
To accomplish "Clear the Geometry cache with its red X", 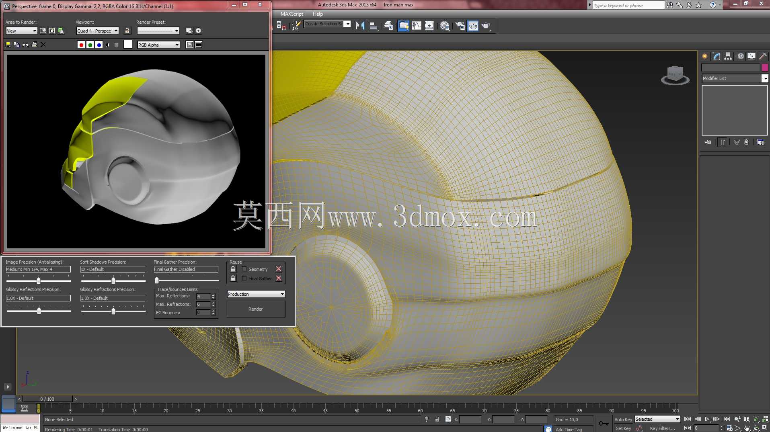I will click(279, 269).
